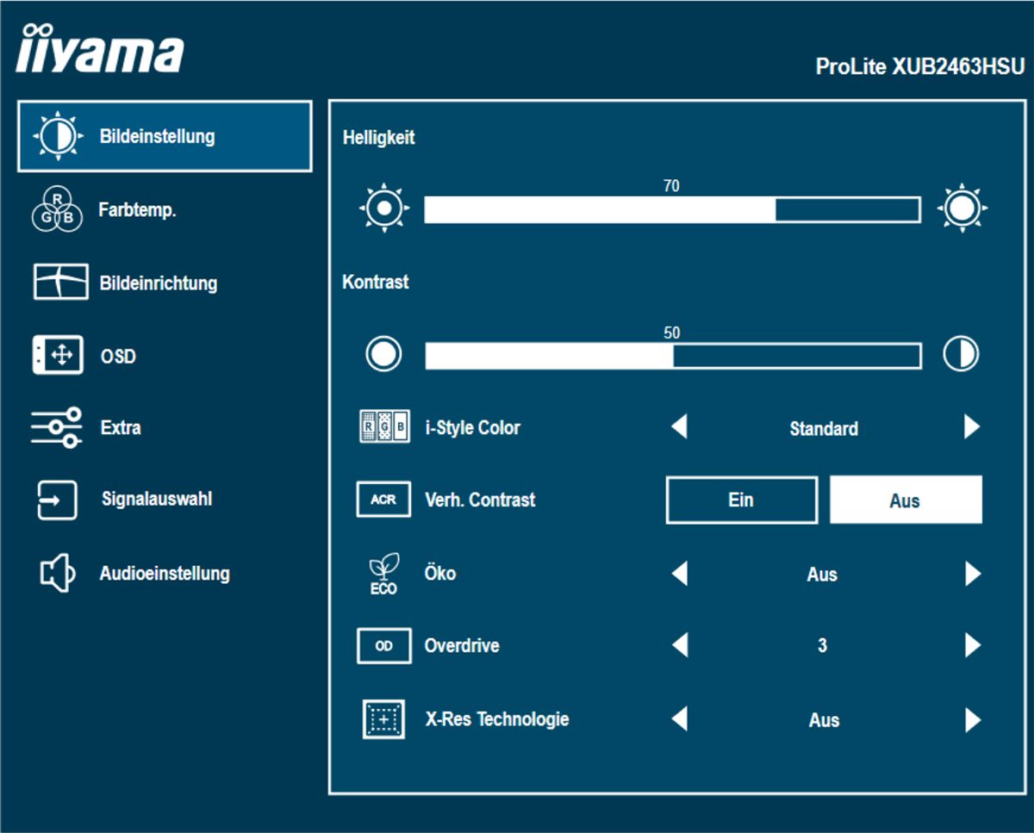Click the Farbtemp. RGB circles icon

[58, 210]
